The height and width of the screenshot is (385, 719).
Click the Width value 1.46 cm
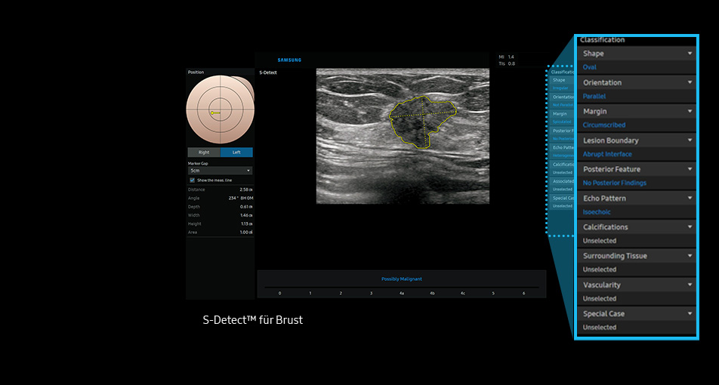click(x=245, y=215)
